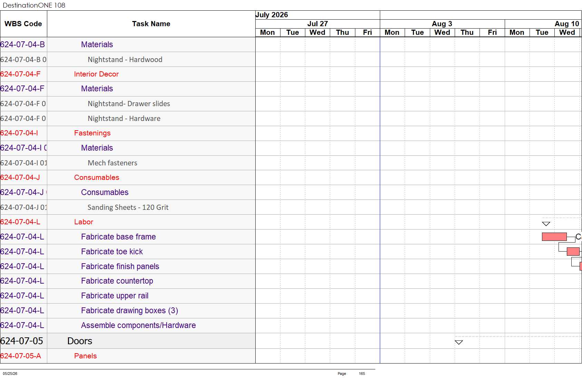
Task: Select the Aug 3 week header
Action: [x=442, y=24]
